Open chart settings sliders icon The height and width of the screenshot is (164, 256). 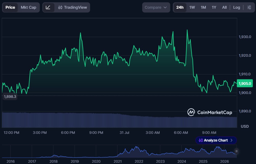(x=249, y=7)
